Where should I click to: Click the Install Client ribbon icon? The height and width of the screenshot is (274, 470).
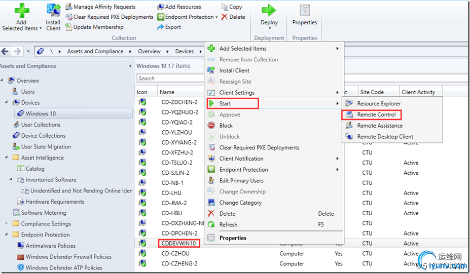tap(53, 11)
